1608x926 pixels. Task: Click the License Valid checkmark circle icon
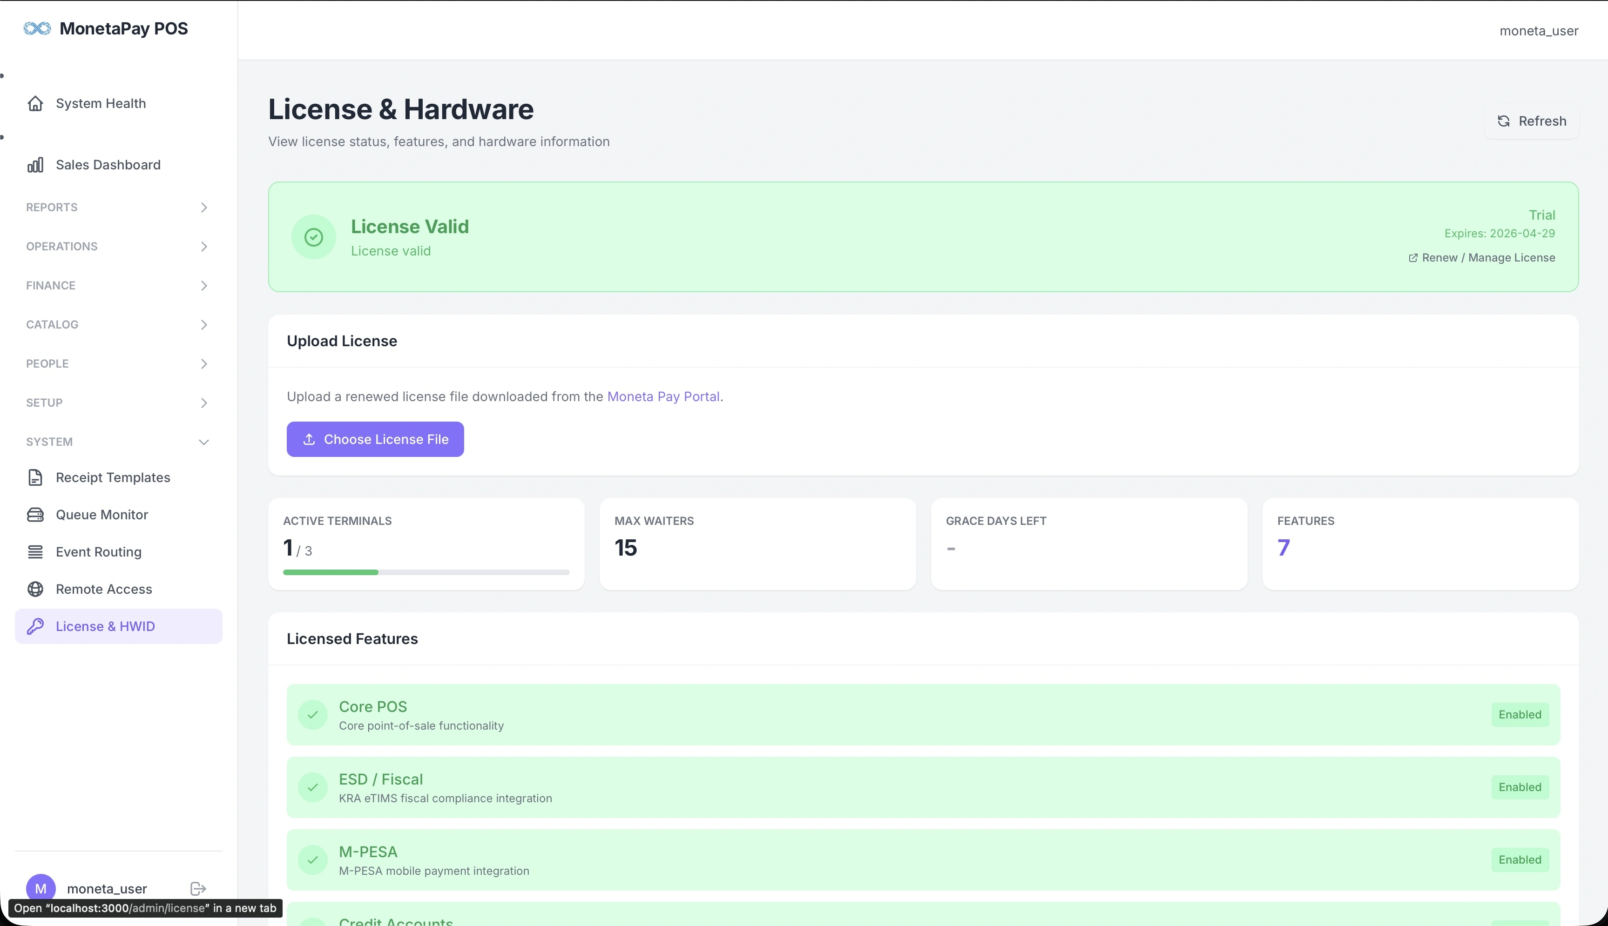coord(314,237)
